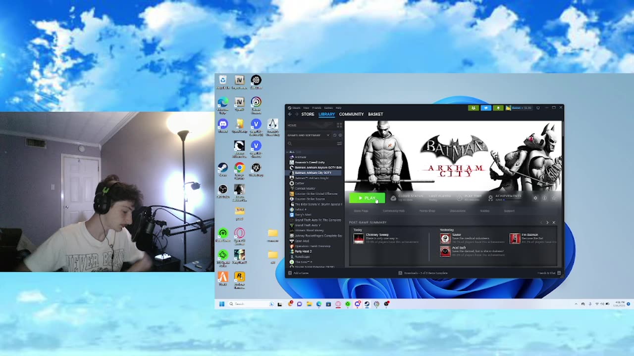Viewport: 634px width, 356px height.
Task: Open the Discussions link
Action: point(458,211)
